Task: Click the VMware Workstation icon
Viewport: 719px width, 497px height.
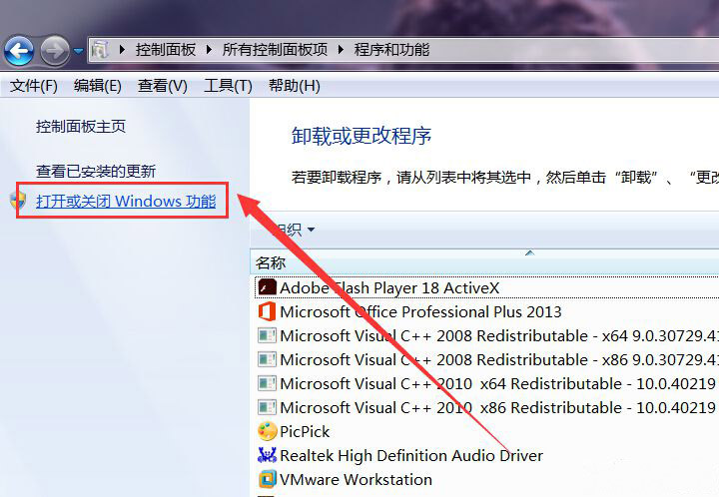Action: pyautogui.click(x=268, y=479)
